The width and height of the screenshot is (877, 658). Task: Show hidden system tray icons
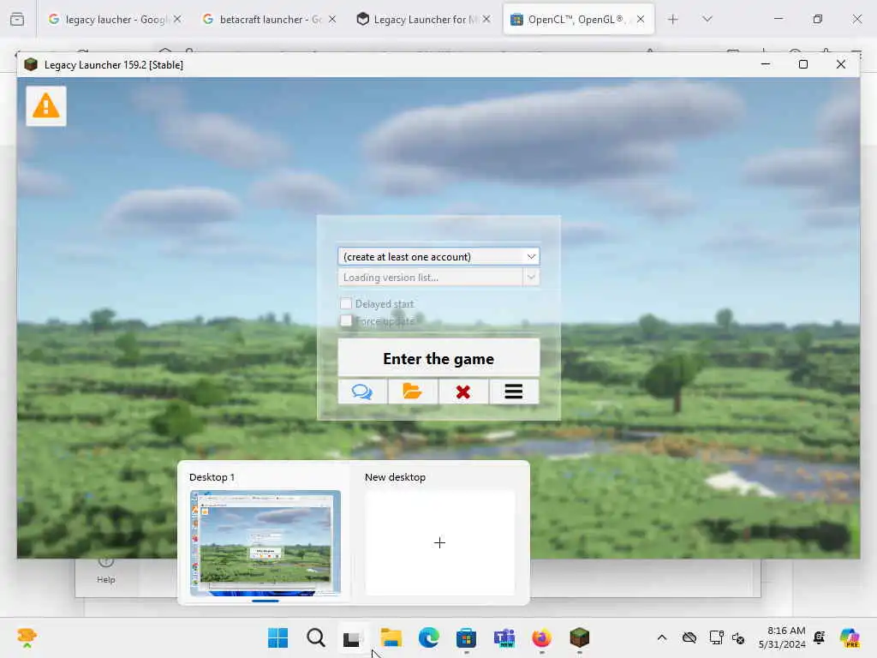pos(662,637)
